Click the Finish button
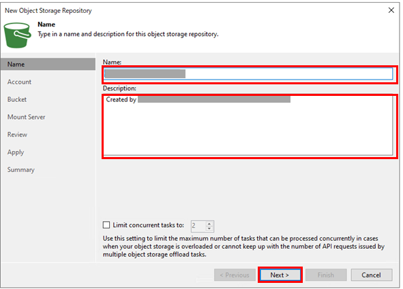The image size is (403, 289). pos(326,275)
